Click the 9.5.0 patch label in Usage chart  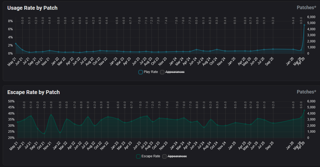pyautogui.click(x=301, y=21)
